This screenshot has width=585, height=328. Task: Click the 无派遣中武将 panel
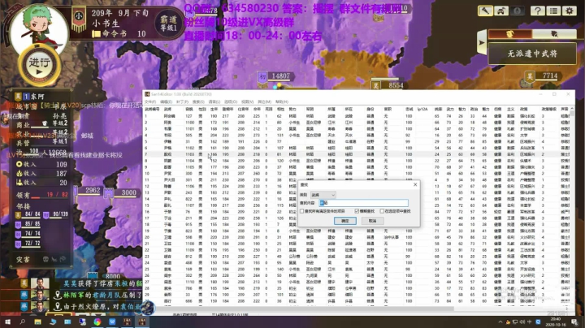[532, 54]
